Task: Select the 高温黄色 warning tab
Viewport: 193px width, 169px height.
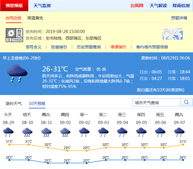Action: [35, 18]
